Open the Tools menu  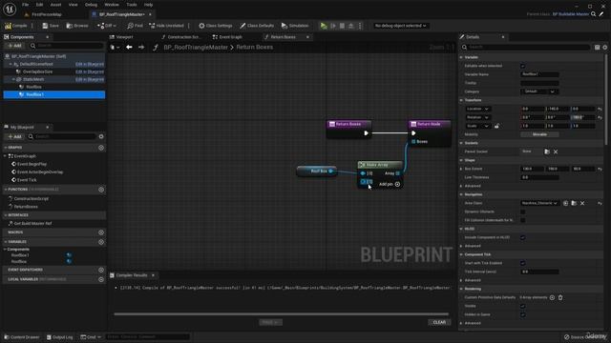pyautogui.click(x=132, y=5)
